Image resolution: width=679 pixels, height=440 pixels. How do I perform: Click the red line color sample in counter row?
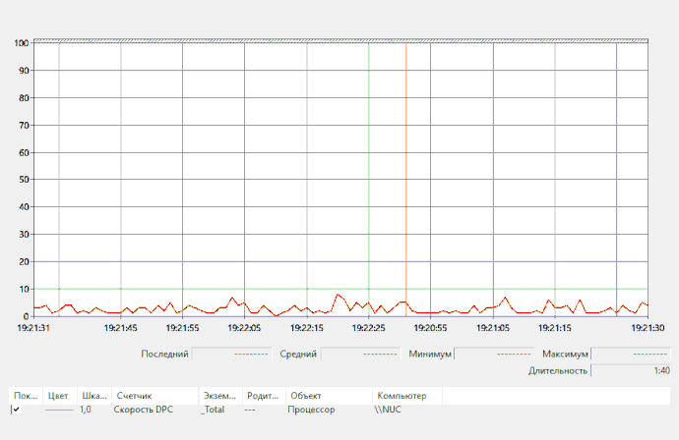[59, 410]
